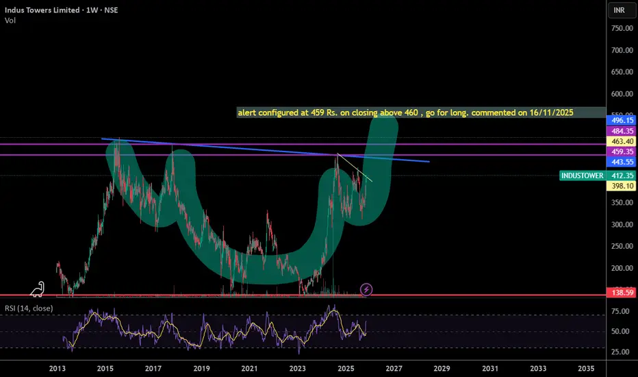Click the RSI 50.00 axis value
The height and width of the screenshot is (377, 638).
pos(620,331)
